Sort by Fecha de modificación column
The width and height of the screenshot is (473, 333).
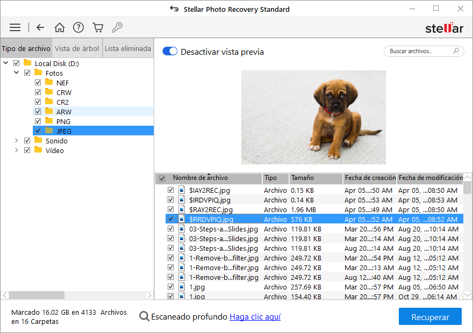(430, 178)
